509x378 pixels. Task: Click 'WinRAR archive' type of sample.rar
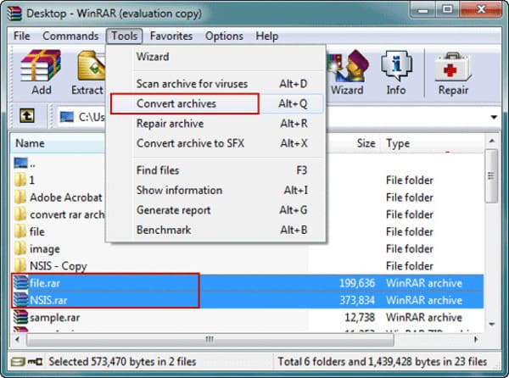pos(424,317)
